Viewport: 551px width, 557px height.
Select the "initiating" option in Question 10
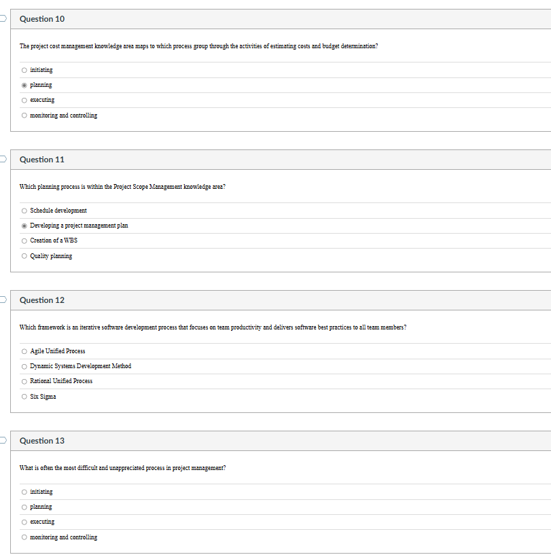tap(24, 69)
